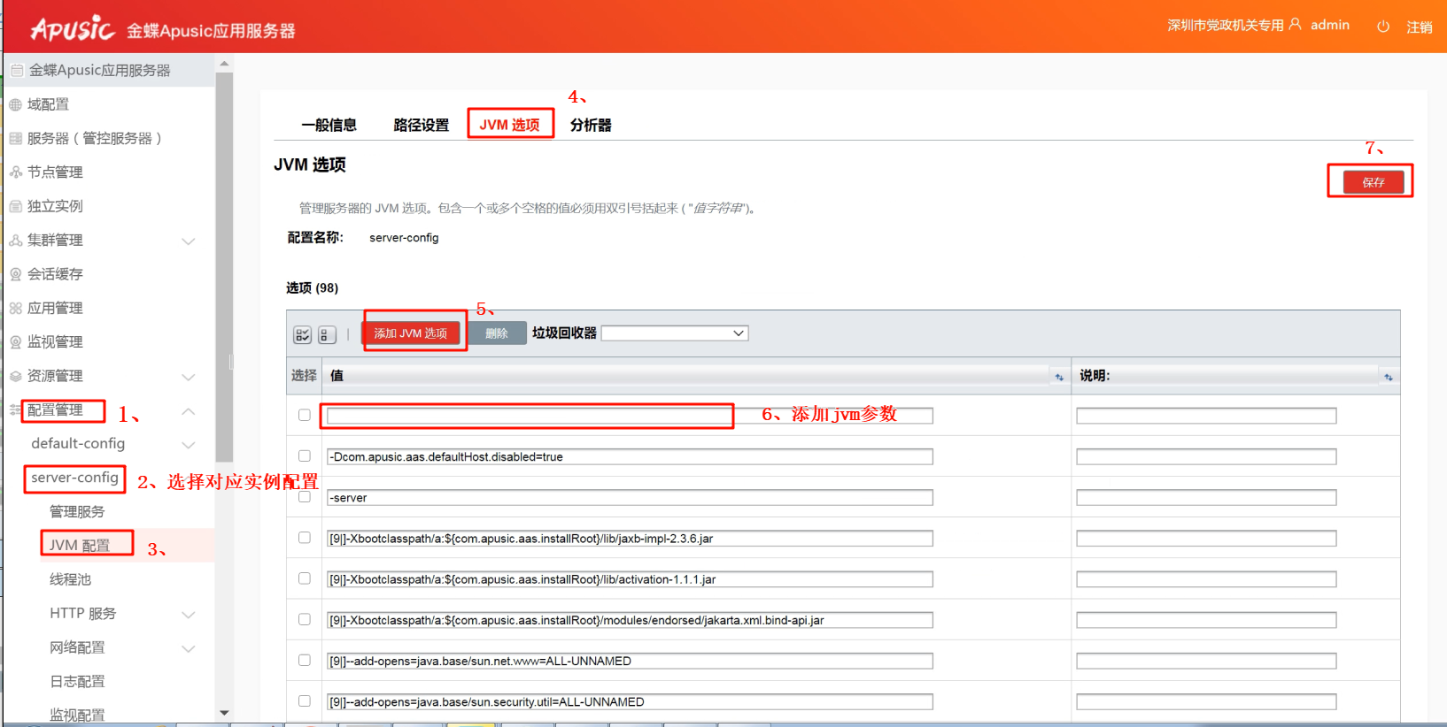Click the sidebar scroll-up arrow
The width and height of the screenshot is (1447, 727).
pos(224,64)
